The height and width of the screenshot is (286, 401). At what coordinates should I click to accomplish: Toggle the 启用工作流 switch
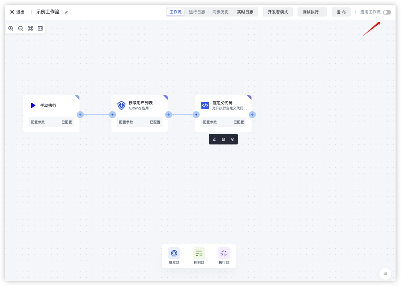(387, 12)
